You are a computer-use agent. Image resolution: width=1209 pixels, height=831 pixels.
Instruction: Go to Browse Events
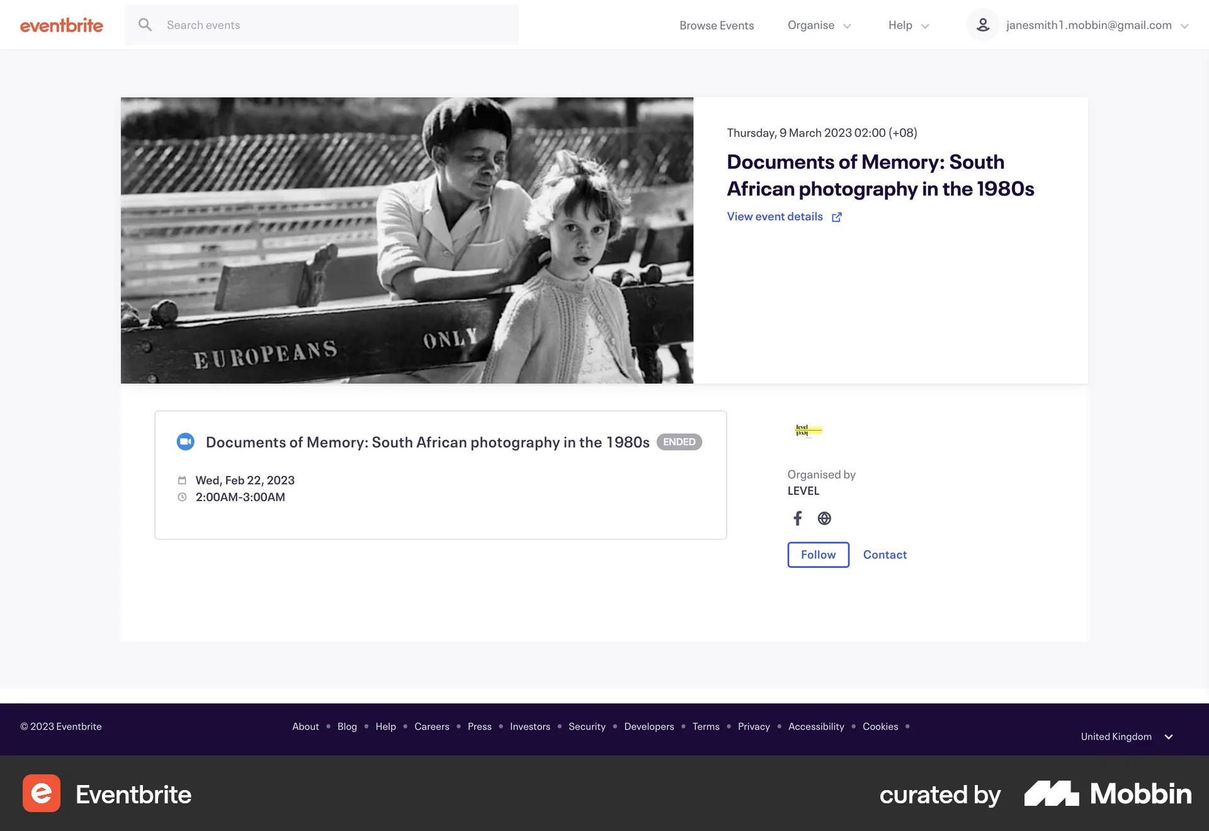(x=717, y=25)
